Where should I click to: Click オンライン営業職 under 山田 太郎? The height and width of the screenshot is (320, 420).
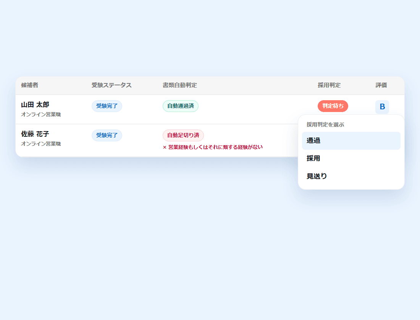pyautogui.click(x=41, y=114)
